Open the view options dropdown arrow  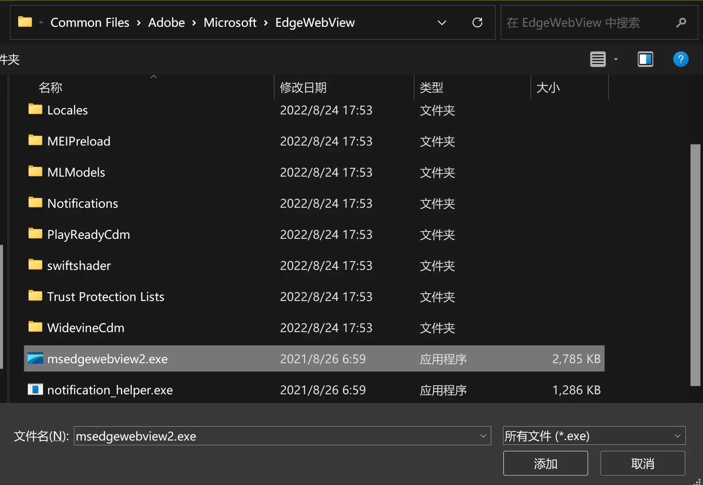click(616, 59)
